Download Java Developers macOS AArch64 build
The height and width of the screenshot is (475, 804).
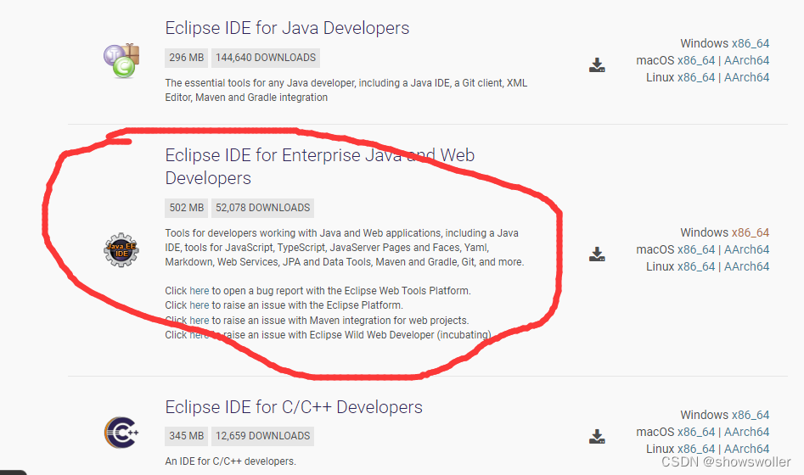[x=746, y=60]
